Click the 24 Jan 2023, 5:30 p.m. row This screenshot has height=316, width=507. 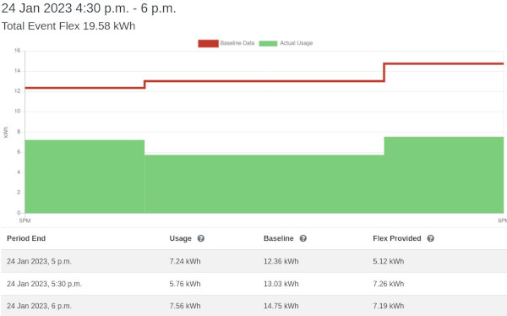(253, 284)
